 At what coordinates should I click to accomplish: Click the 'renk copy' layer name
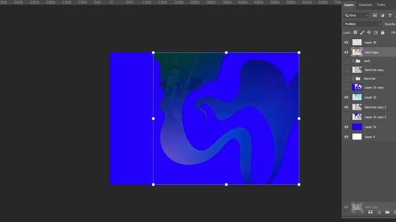point(371,52)
